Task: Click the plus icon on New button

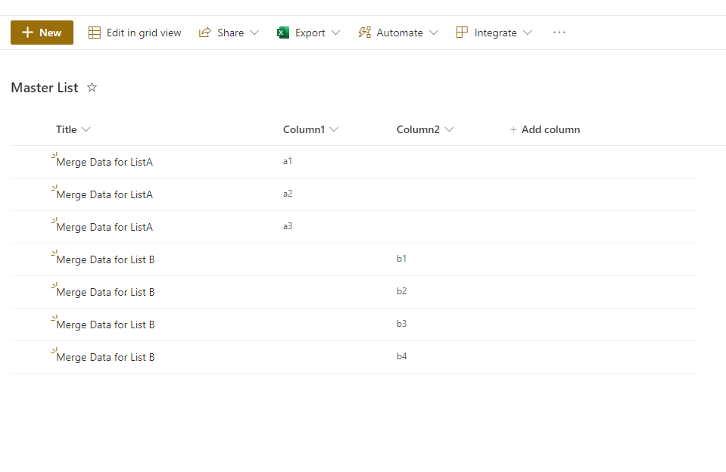Action: pyautogui.click(x=27, y=33)
